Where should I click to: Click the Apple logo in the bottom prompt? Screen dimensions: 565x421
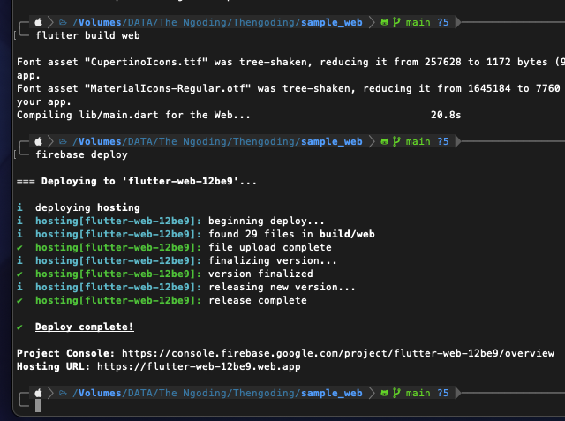click(x=38, y=393)
